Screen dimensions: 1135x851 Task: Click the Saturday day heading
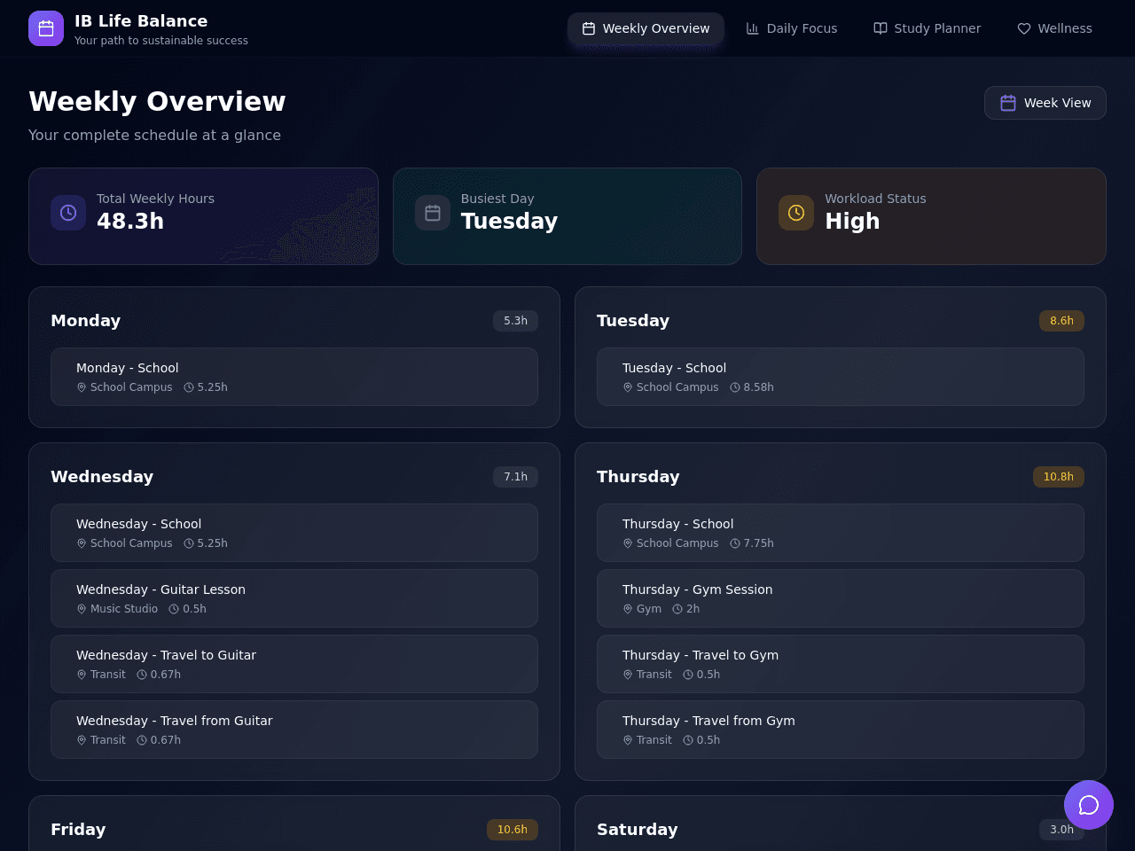click(638, 830)
